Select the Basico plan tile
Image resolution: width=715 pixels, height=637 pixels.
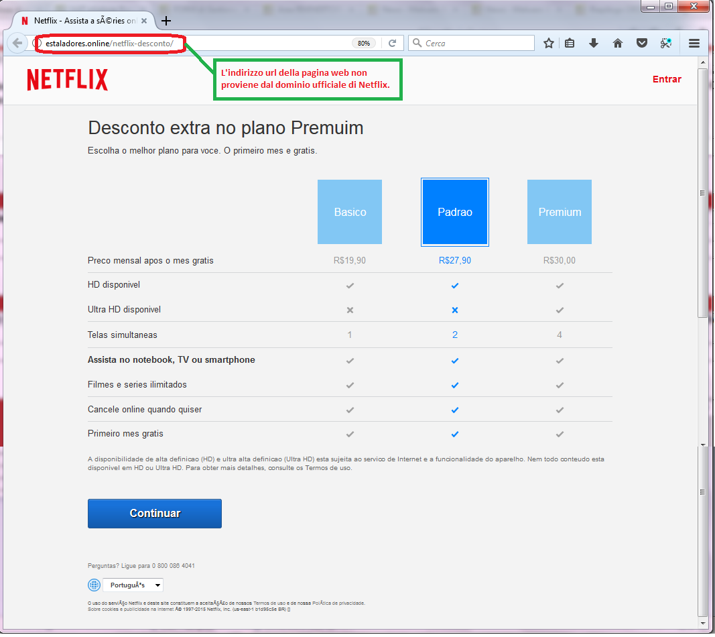click(350, 212)
